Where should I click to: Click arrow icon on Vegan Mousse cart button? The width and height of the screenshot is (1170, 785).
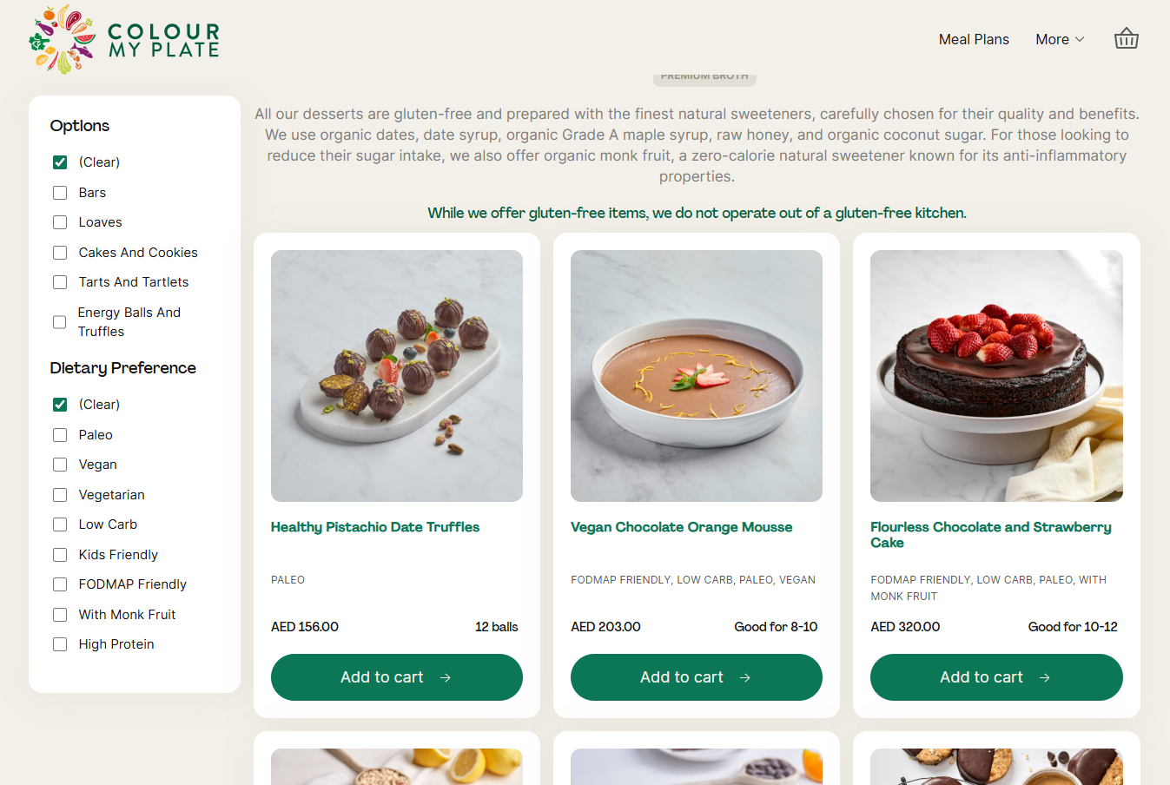pyautogui.click(x=744, y=677)
